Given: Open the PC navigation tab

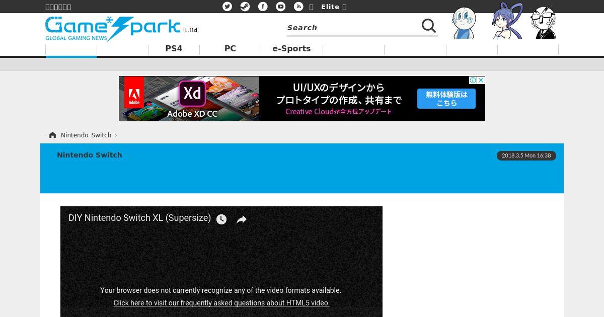Looking at the screenshot, I should (230, 49).
